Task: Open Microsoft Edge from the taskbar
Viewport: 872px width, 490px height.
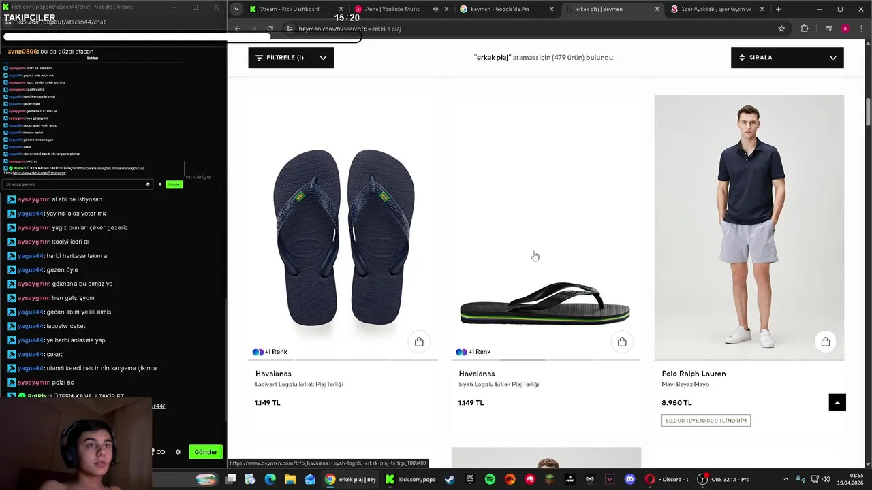Action: tap(270, 479)
